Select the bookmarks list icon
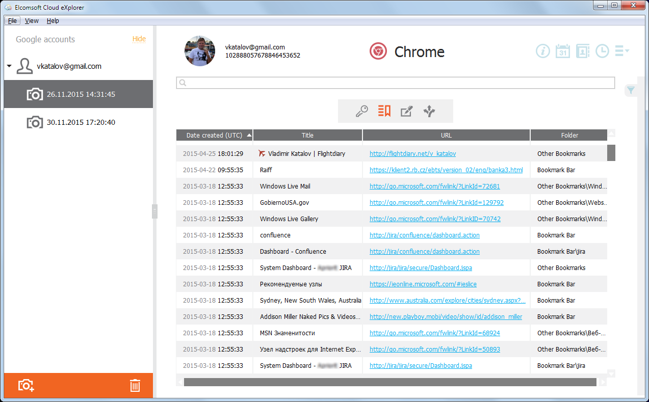Viewport: 649px width, 402px height. pos(384,111)
